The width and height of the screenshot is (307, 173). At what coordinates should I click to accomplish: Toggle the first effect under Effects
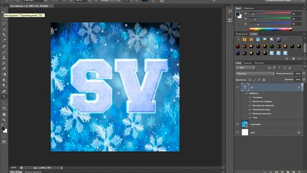pyautogui.click(x=250, y=98)
